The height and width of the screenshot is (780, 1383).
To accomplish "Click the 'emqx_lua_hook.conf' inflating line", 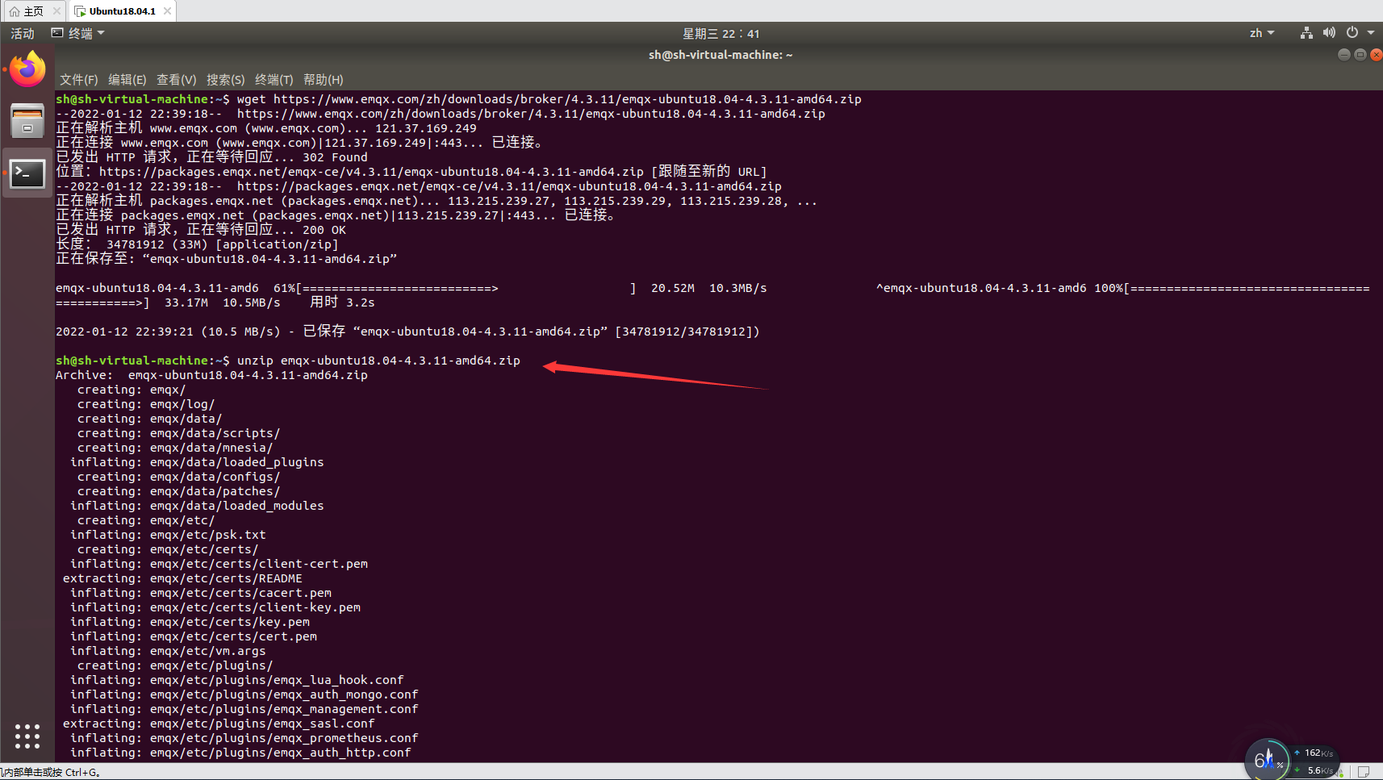I will [236, 680].
